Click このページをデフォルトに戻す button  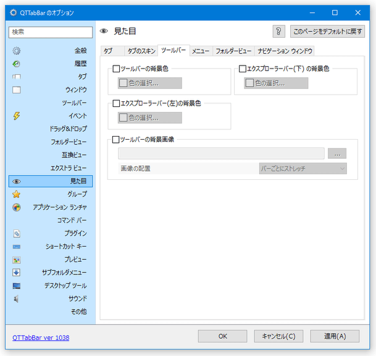[x=327, y=32]
